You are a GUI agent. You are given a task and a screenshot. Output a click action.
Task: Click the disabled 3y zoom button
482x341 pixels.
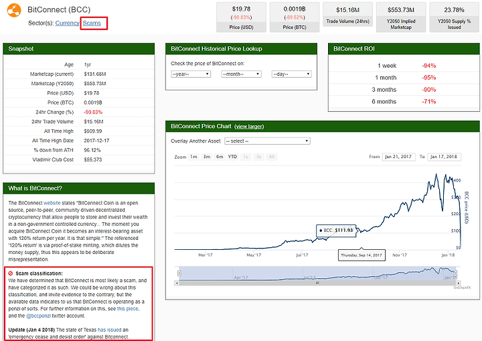coord(259,157)
